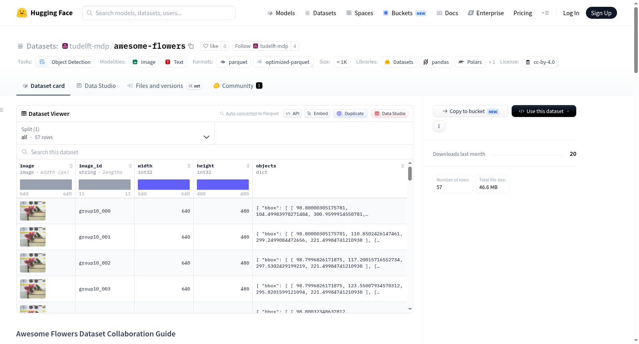Click the height column histogram bar
Screen dimensions: 639x344
(223, 185)
